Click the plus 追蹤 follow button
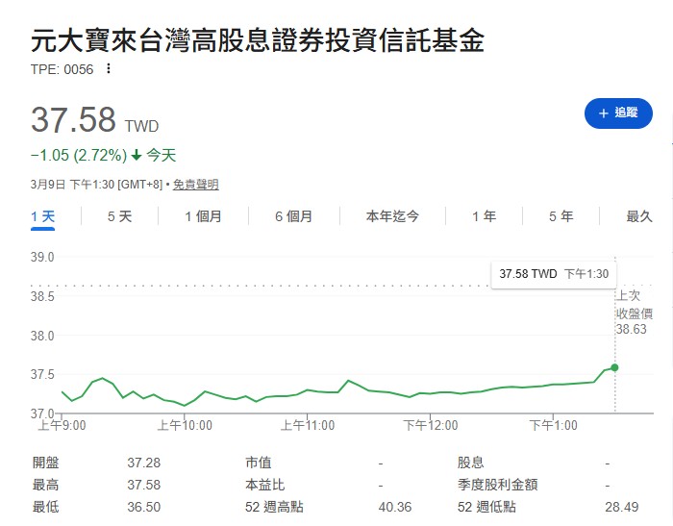 click(618, 113)
